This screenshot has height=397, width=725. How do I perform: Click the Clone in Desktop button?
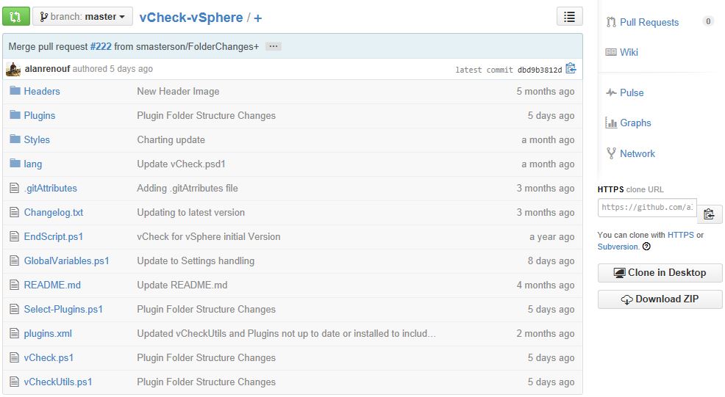[660, 273]
